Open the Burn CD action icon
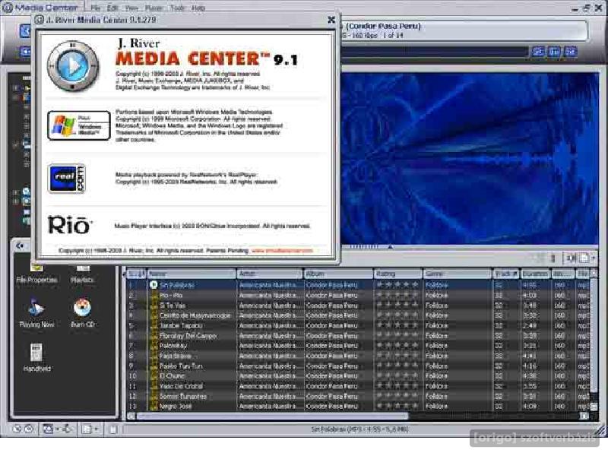 pos(82,312)
